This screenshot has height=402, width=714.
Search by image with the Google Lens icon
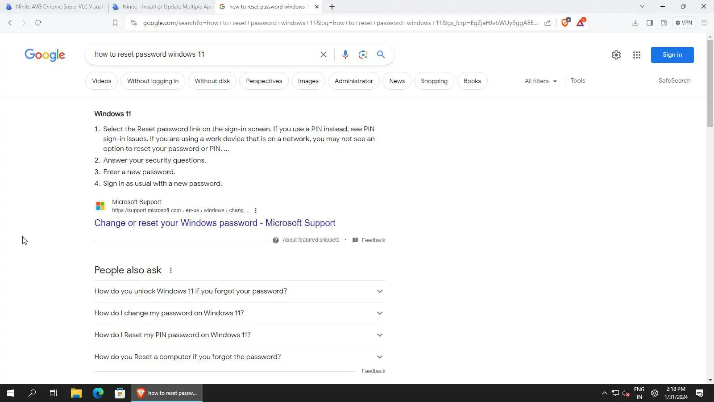coord(363,54)
